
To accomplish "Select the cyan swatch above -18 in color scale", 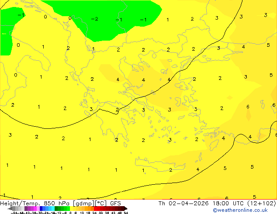I will point(53,208).
